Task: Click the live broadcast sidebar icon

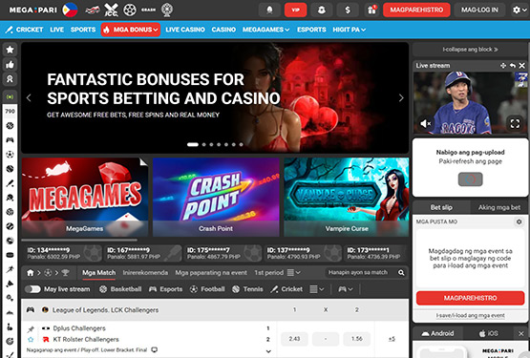Action: coord(10,96)
